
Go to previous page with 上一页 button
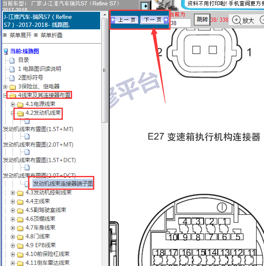click(124, 20)
